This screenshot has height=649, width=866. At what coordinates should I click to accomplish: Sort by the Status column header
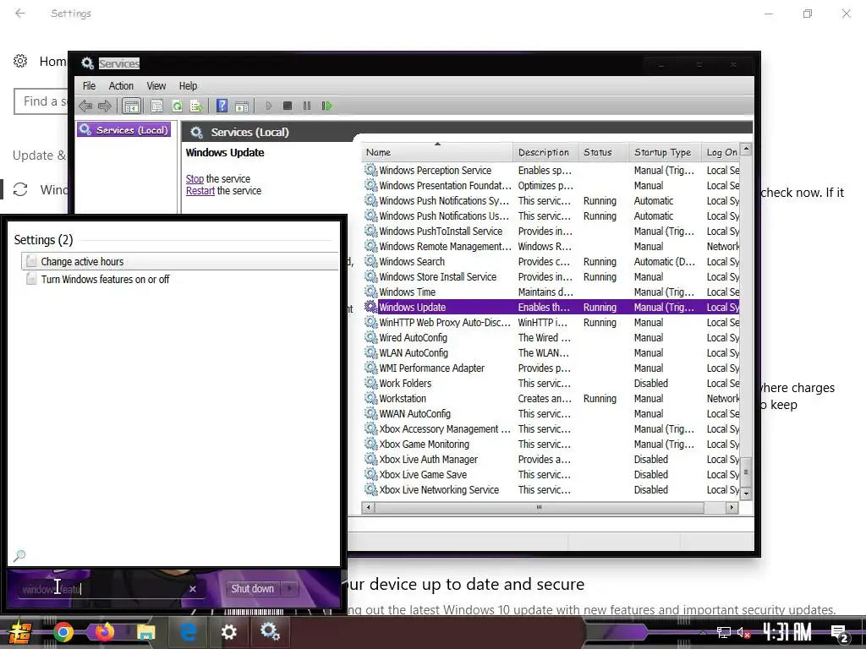coord(604,152)
